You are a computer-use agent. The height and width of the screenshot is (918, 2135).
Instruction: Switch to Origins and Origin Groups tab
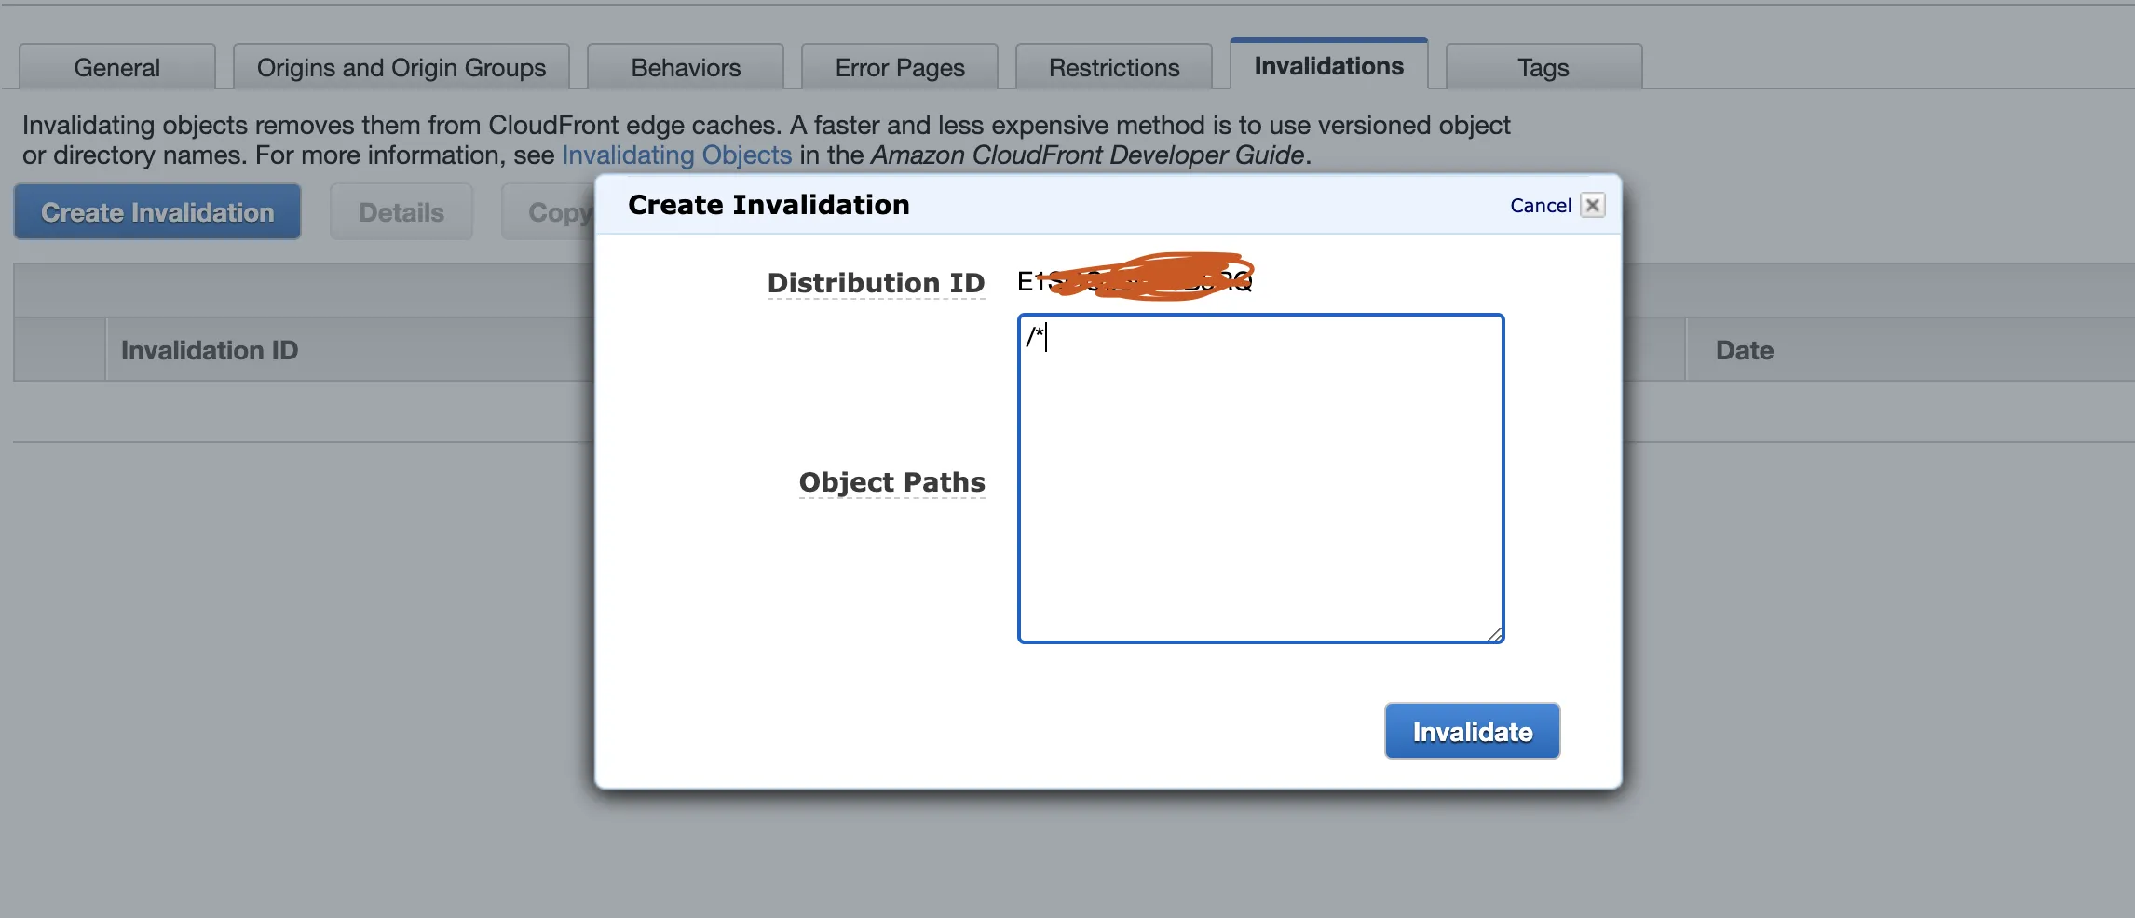(401, 67)
